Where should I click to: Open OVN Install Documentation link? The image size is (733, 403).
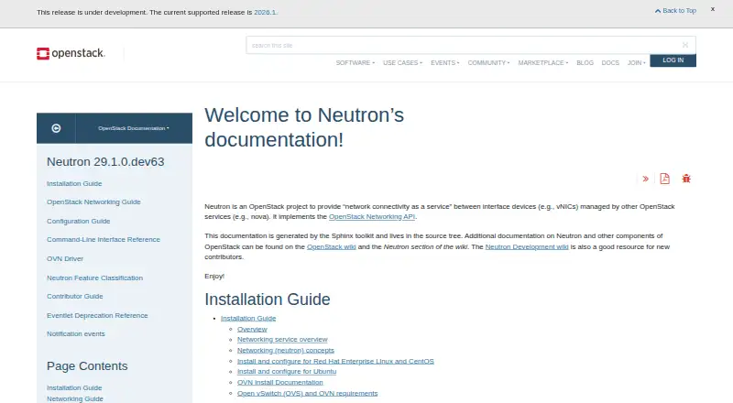[280, 383]
